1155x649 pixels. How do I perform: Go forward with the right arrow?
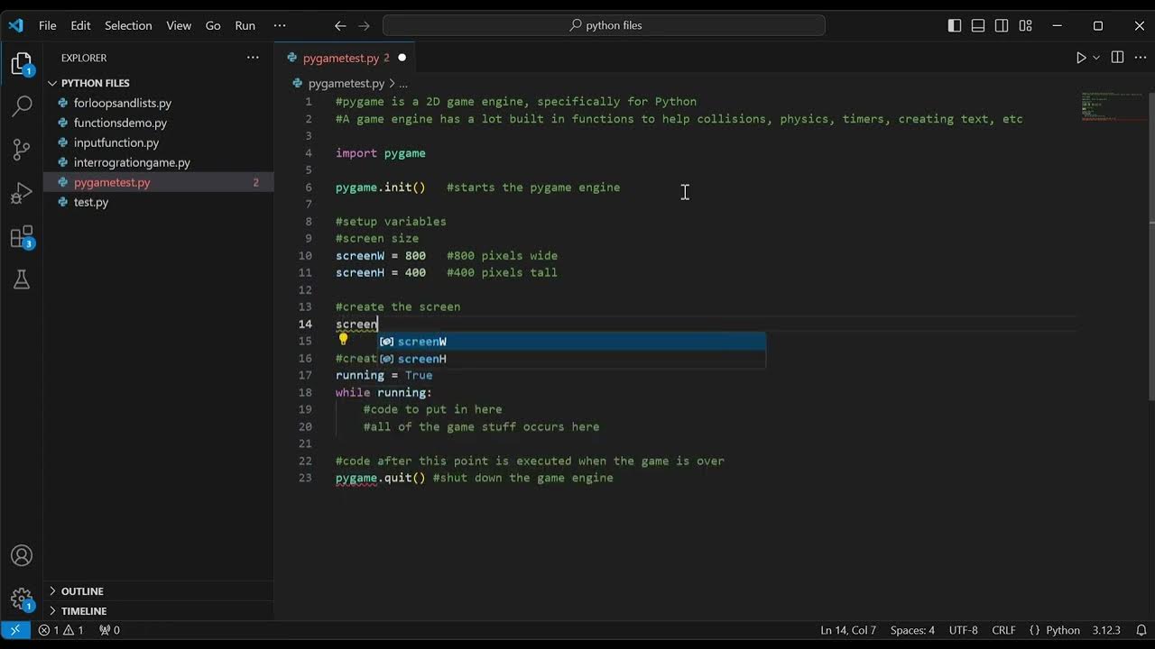click(365, 25)
